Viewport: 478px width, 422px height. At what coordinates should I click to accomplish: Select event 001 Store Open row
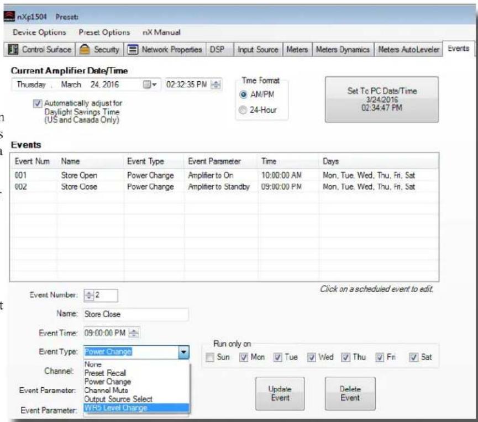[224, 175]
